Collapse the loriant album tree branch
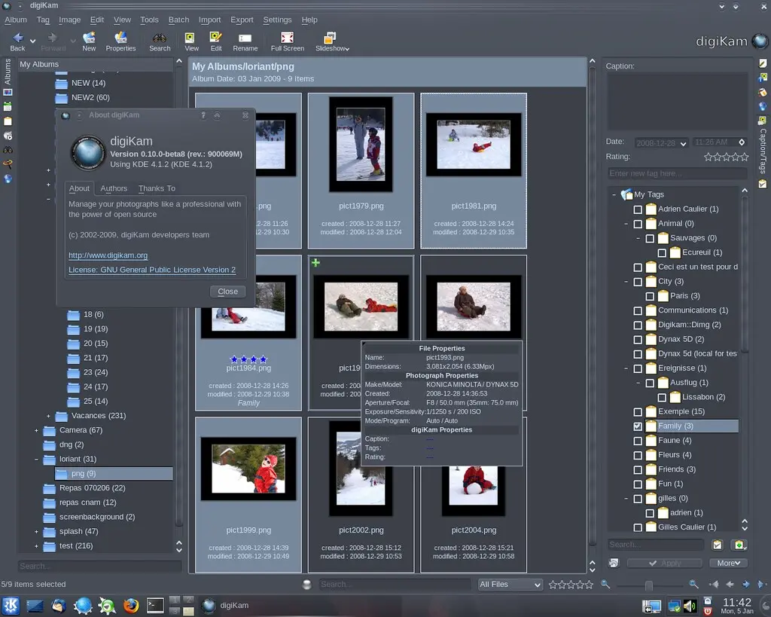 point(36,459)
